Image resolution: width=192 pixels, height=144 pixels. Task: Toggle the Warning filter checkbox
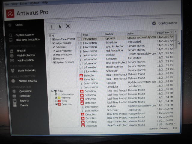[x=56, y=98]
